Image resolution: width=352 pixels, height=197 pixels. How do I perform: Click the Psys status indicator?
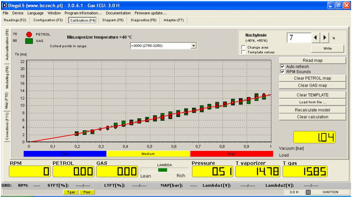(x=87, y=192)
